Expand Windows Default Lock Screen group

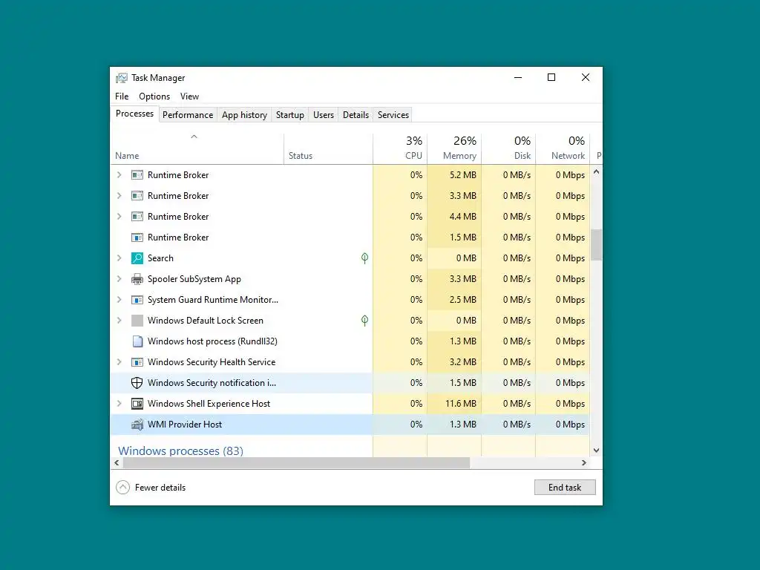click(119, 321)
